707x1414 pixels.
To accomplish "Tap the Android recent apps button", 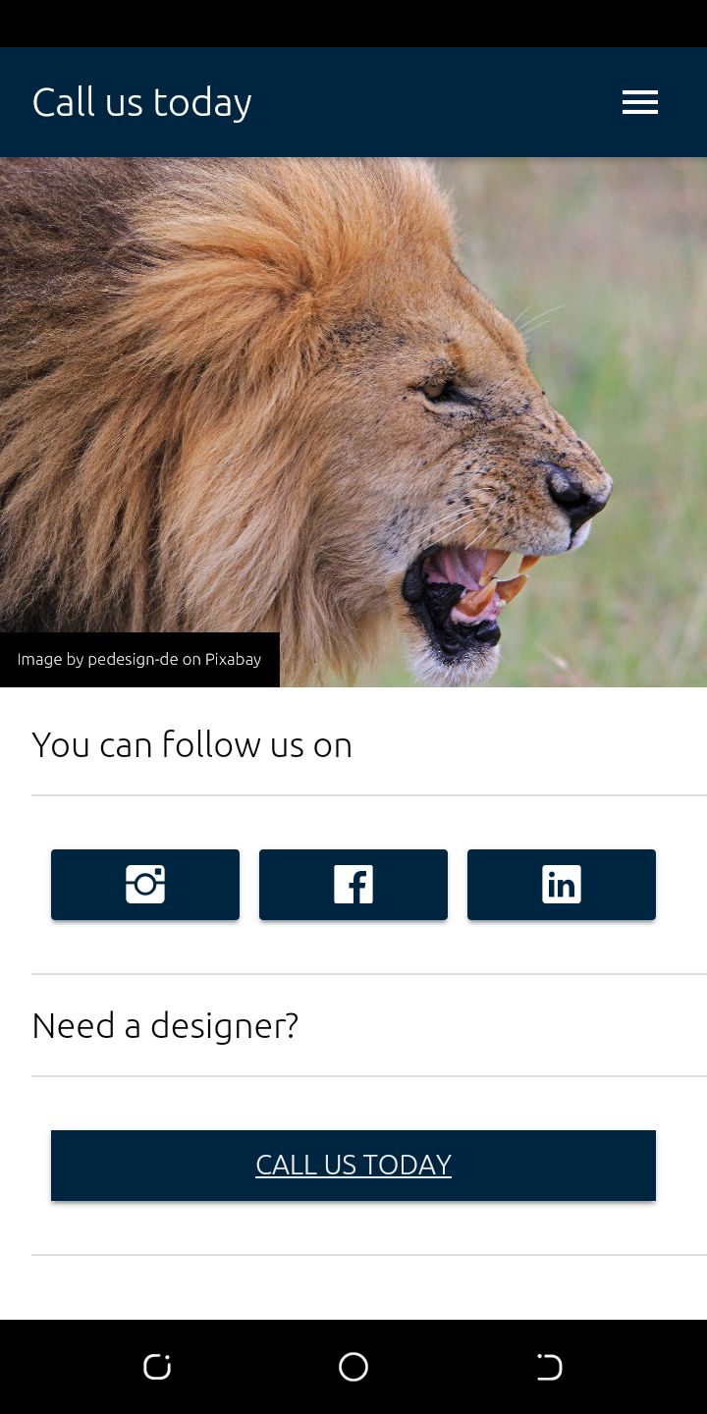I will click(157, 1367).
